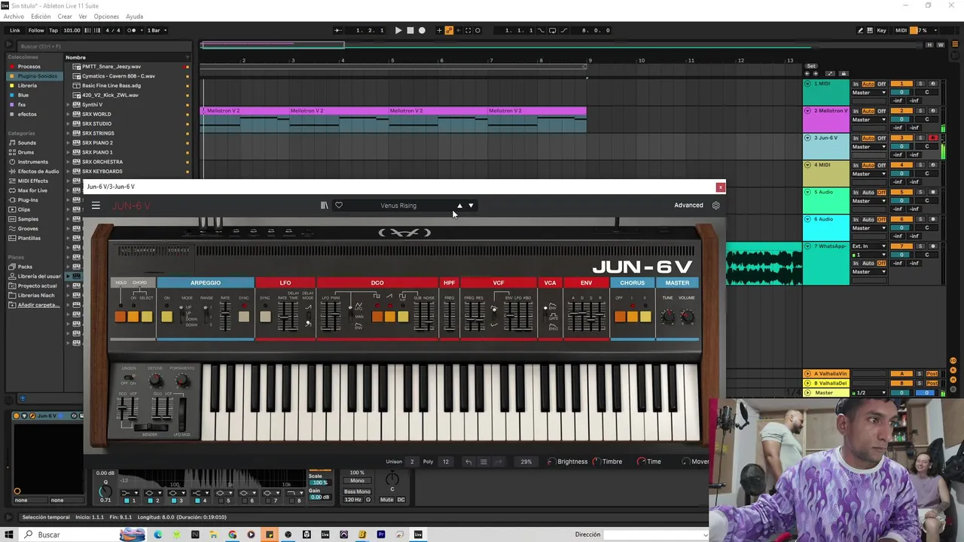Fold track 3 Jun-6 V
964x542 pixels.
(x=807, y=138)
